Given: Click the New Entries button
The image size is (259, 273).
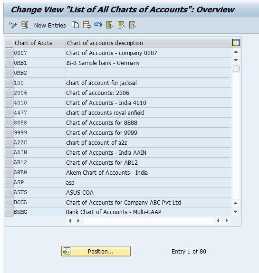Looking at the screenshot, I should [x=50, y=26].
